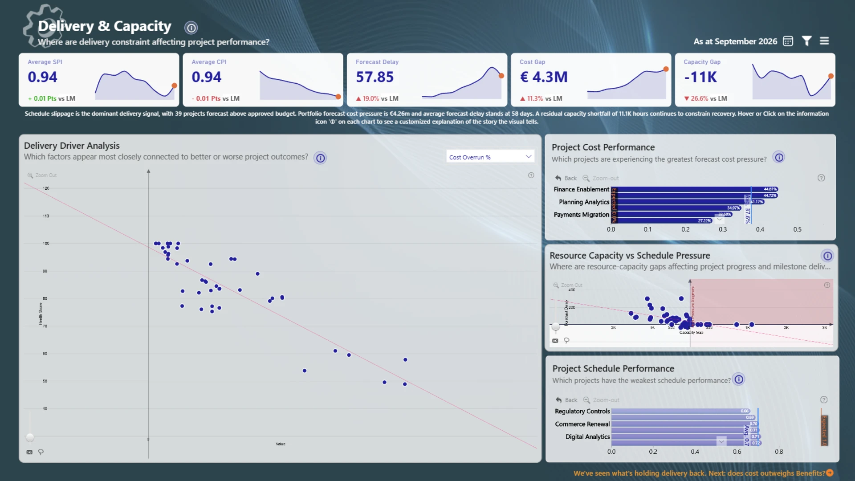The height and width of the screenshot is (481, 855).
Task: Follow the next page link about cost outweighing Benefits
Action: click(703, 473)
